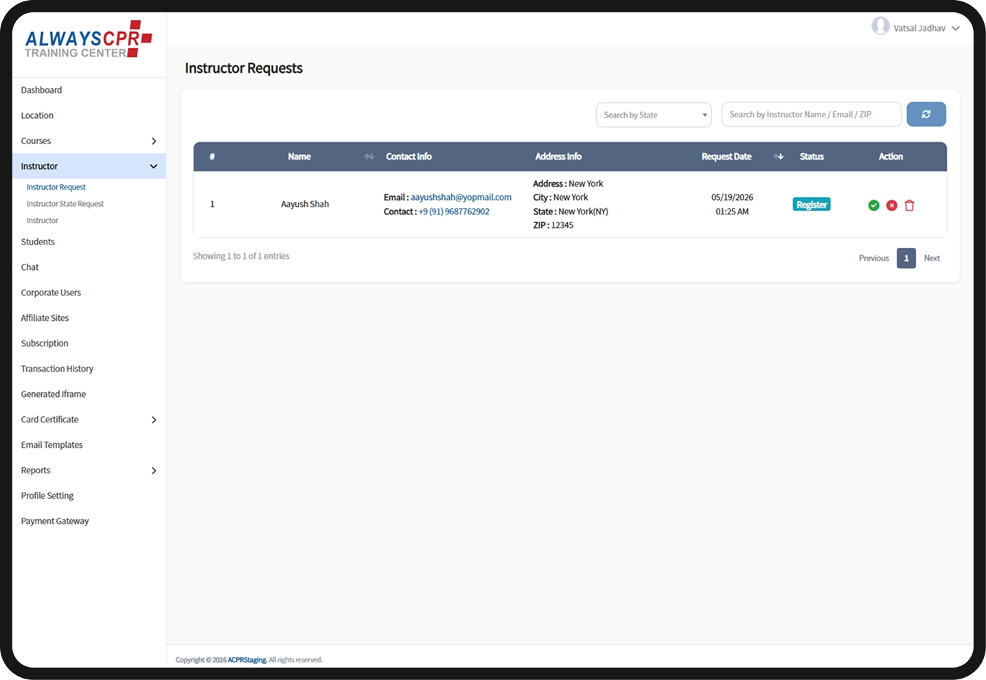Viewport: 986px width, 680px height.
Task: Click the blue refresh button
Action: [926, 114]
